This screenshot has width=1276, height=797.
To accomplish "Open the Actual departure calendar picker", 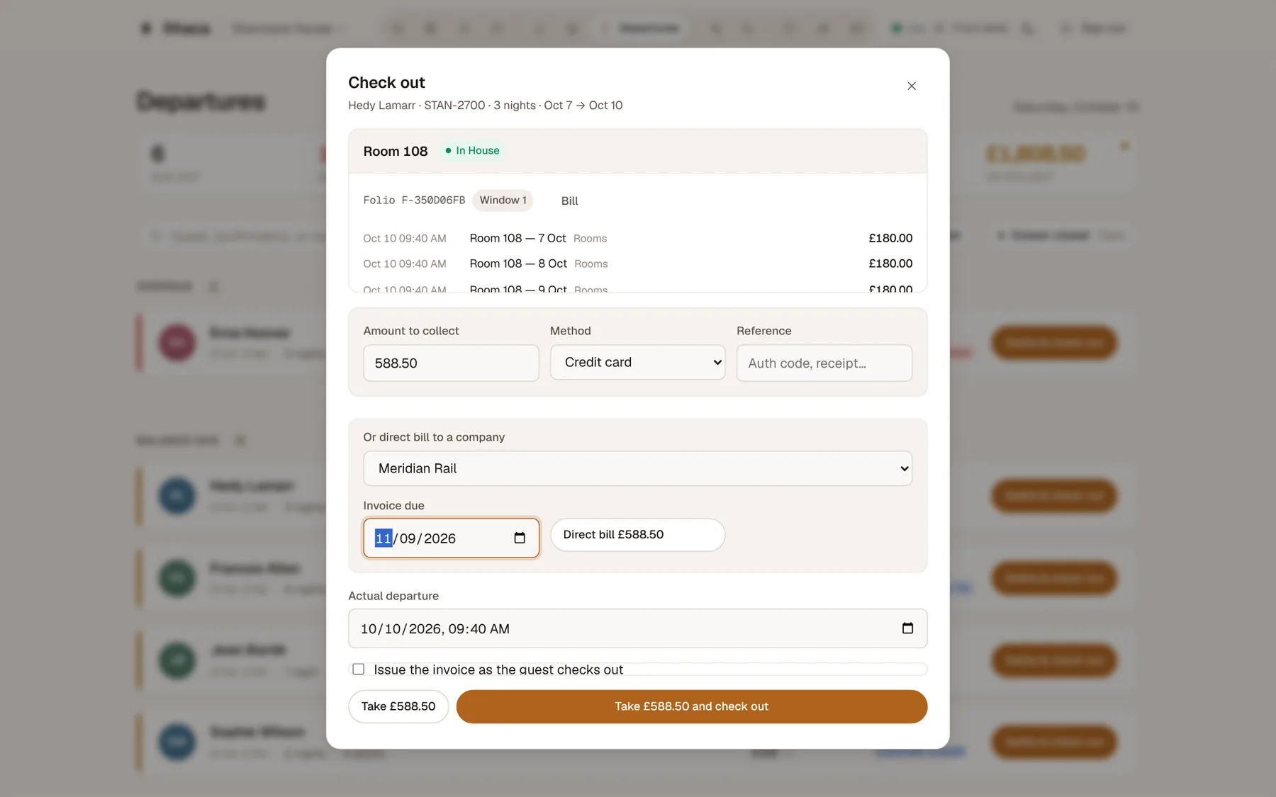I will pos(907,628).
